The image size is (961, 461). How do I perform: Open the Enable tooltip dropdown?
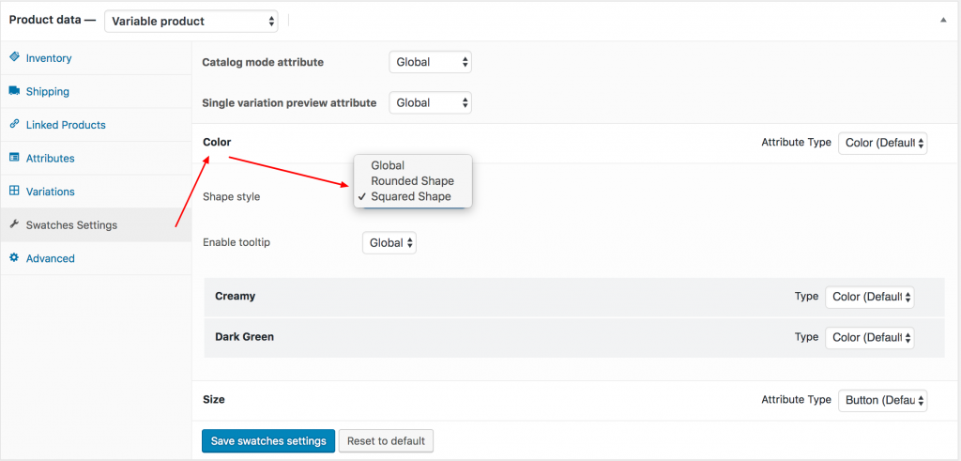[x=389, y=243]
